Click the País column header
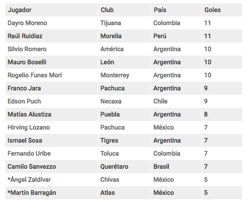Image resolution: width=247 pixels, height=205 pixels. [160, 10]
